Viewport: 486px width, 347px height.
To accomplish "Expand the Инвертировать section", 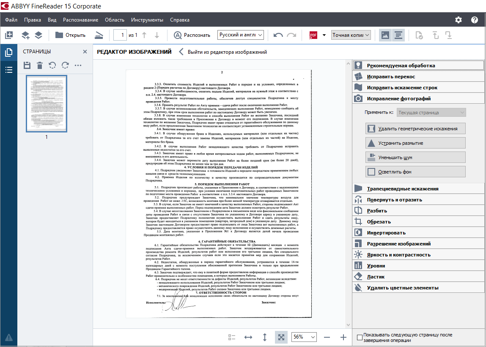I will point(418,233).
